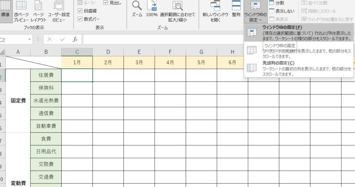Select the 改ページプレビュー view icon

pos(21,6)
